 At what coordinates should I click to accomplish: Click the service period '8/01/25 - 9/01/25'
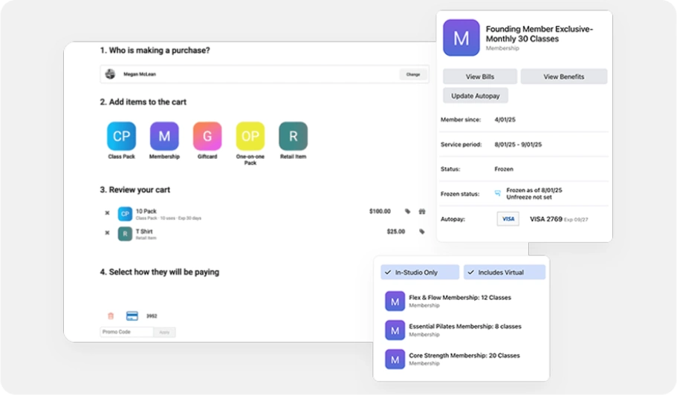518,145
